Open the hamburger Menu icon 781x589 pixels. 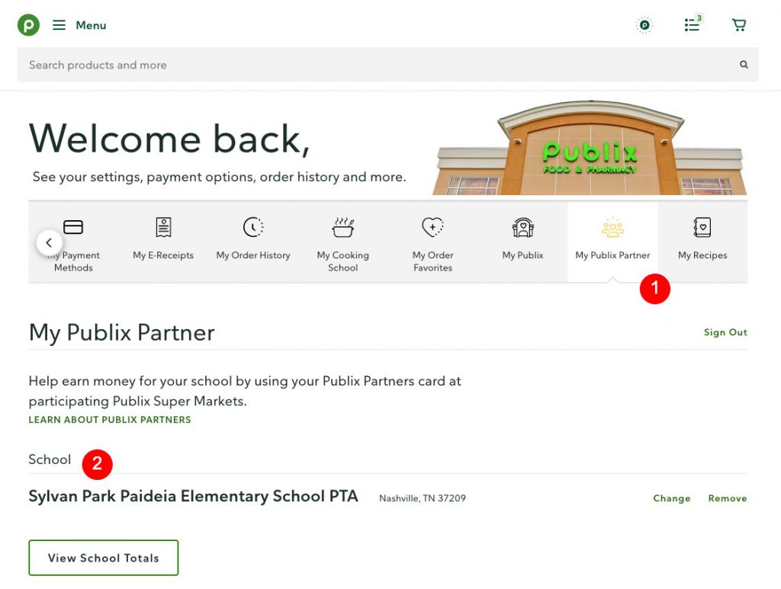59,25
